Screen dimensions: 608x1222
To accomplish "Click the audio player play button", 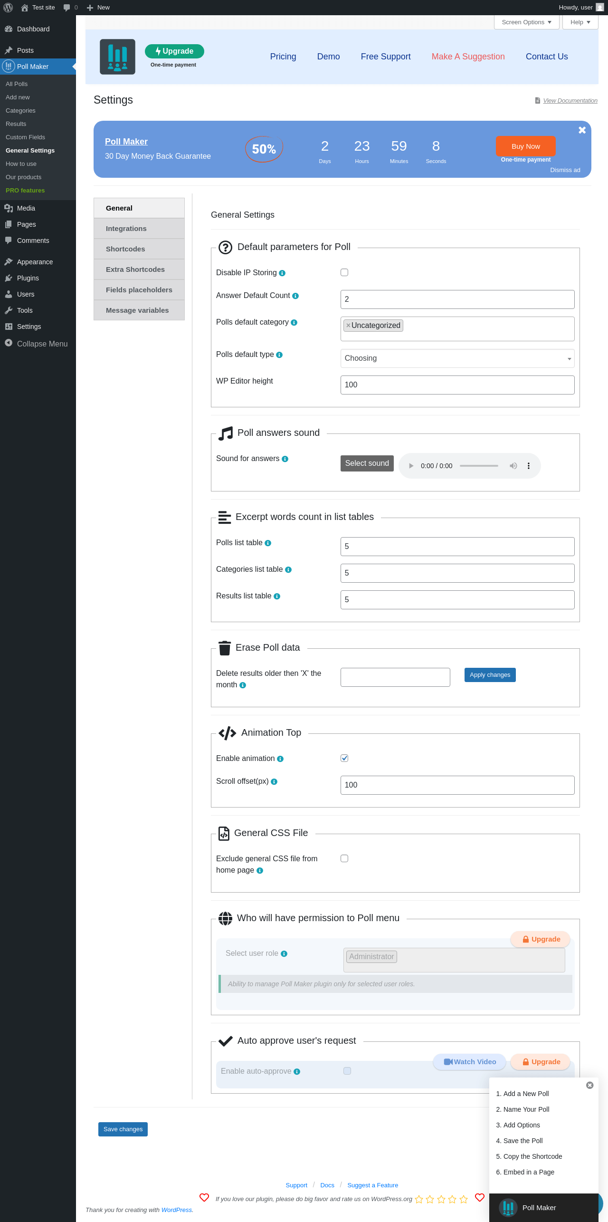I will click(x=411, y=466).
